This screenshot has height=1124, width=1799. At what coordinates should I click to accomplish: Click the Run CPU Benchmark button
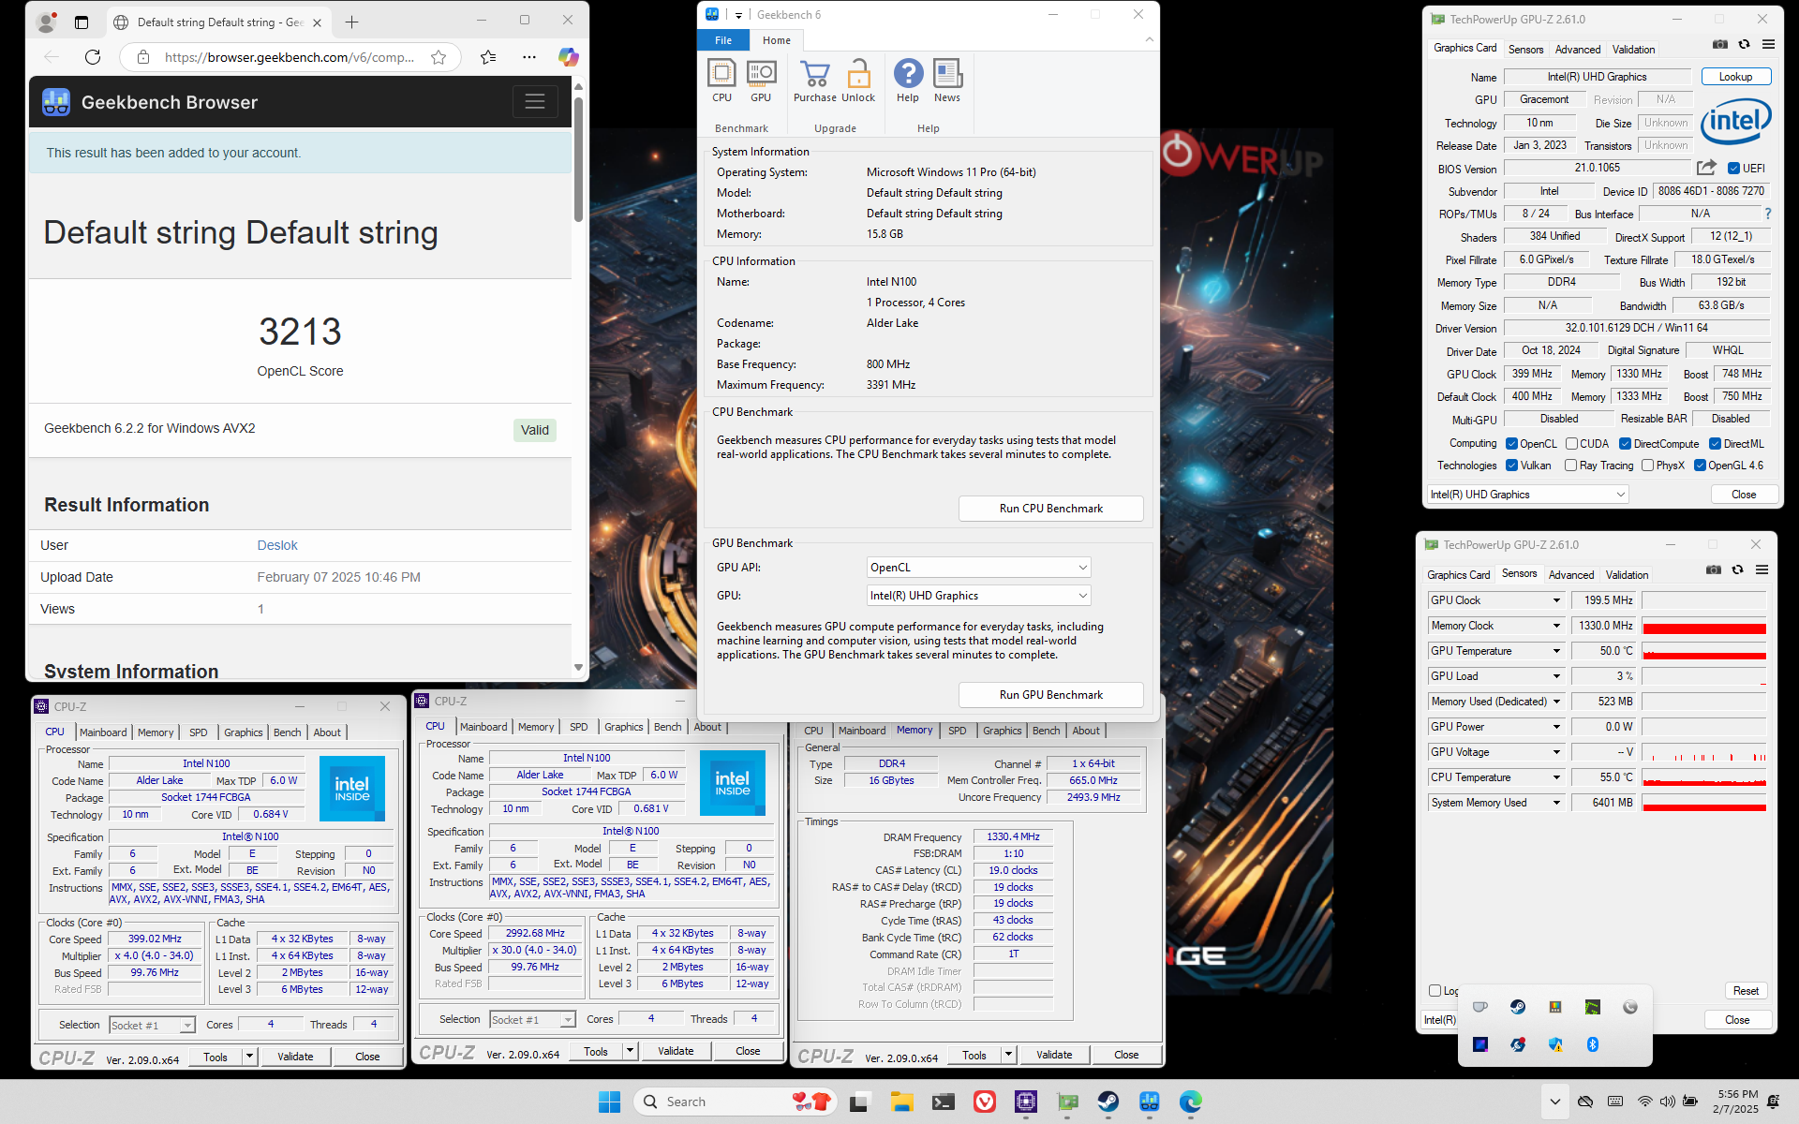(x=1050, y=509)
